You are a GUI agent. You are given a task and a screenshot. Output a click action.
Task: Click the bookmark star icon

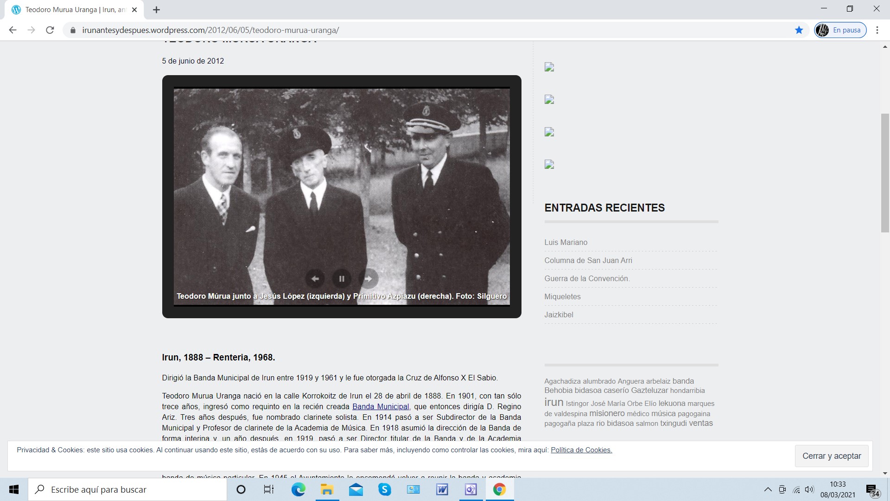click(799, 30)
